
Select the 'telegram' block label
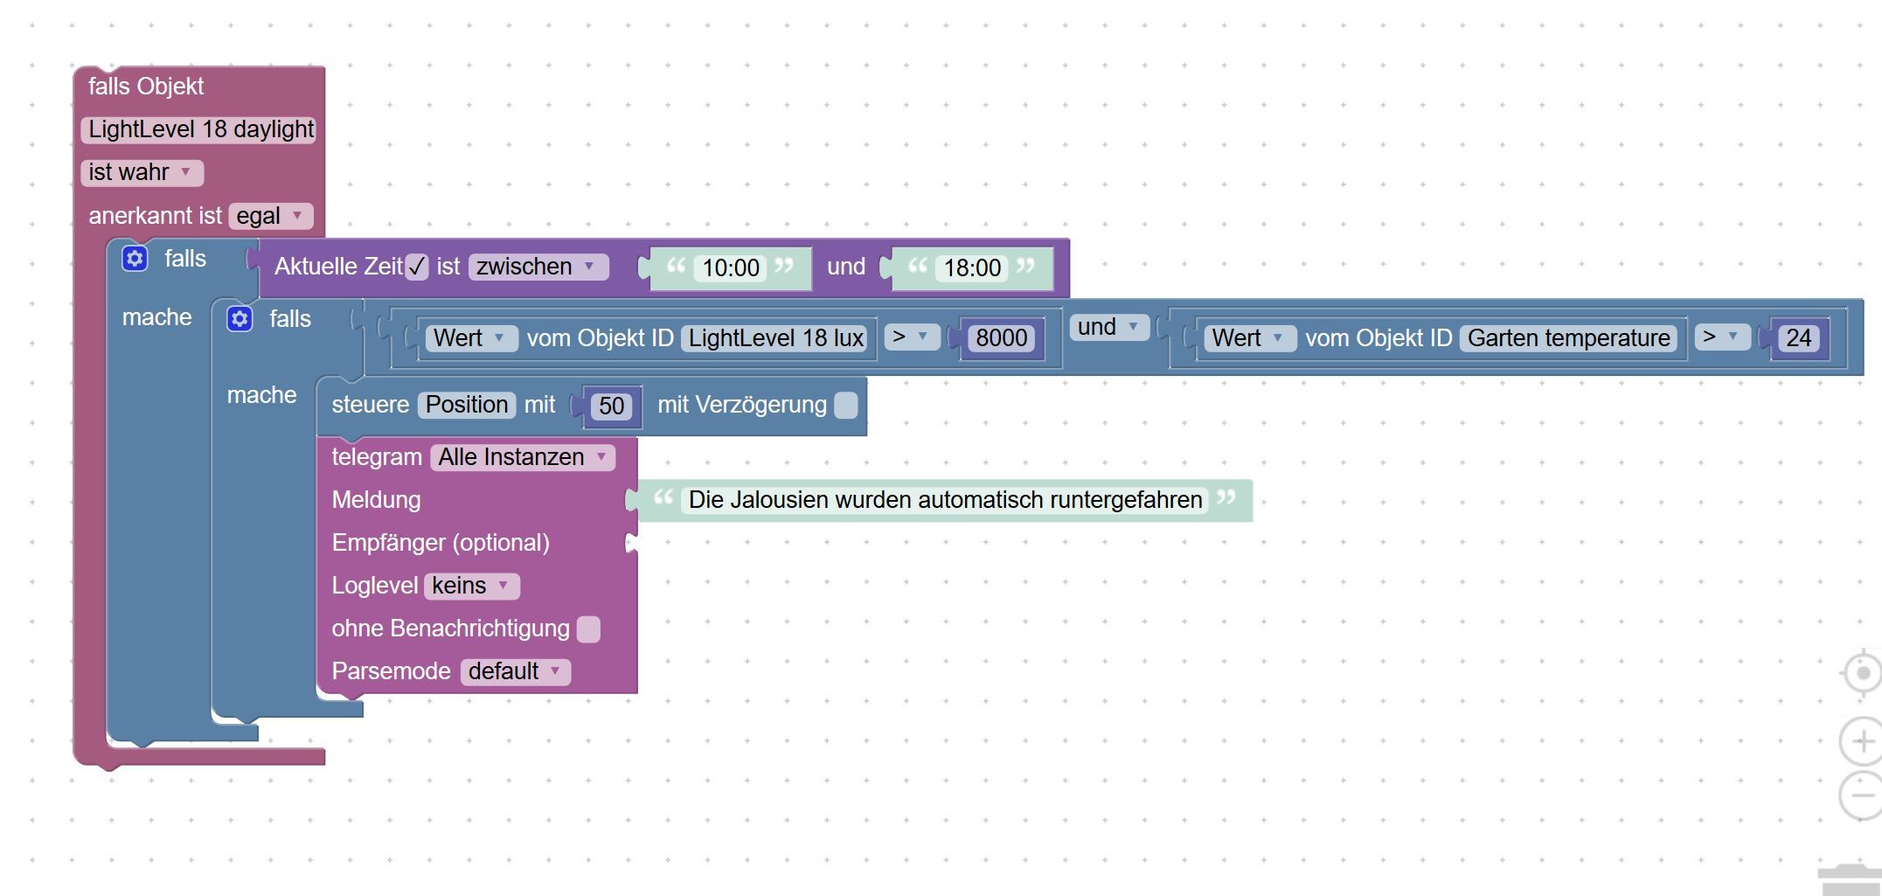377,457
